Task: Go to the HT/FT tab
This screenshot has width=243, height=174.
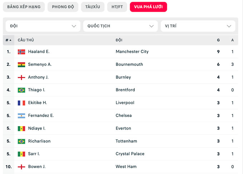Action: point(117,7)
